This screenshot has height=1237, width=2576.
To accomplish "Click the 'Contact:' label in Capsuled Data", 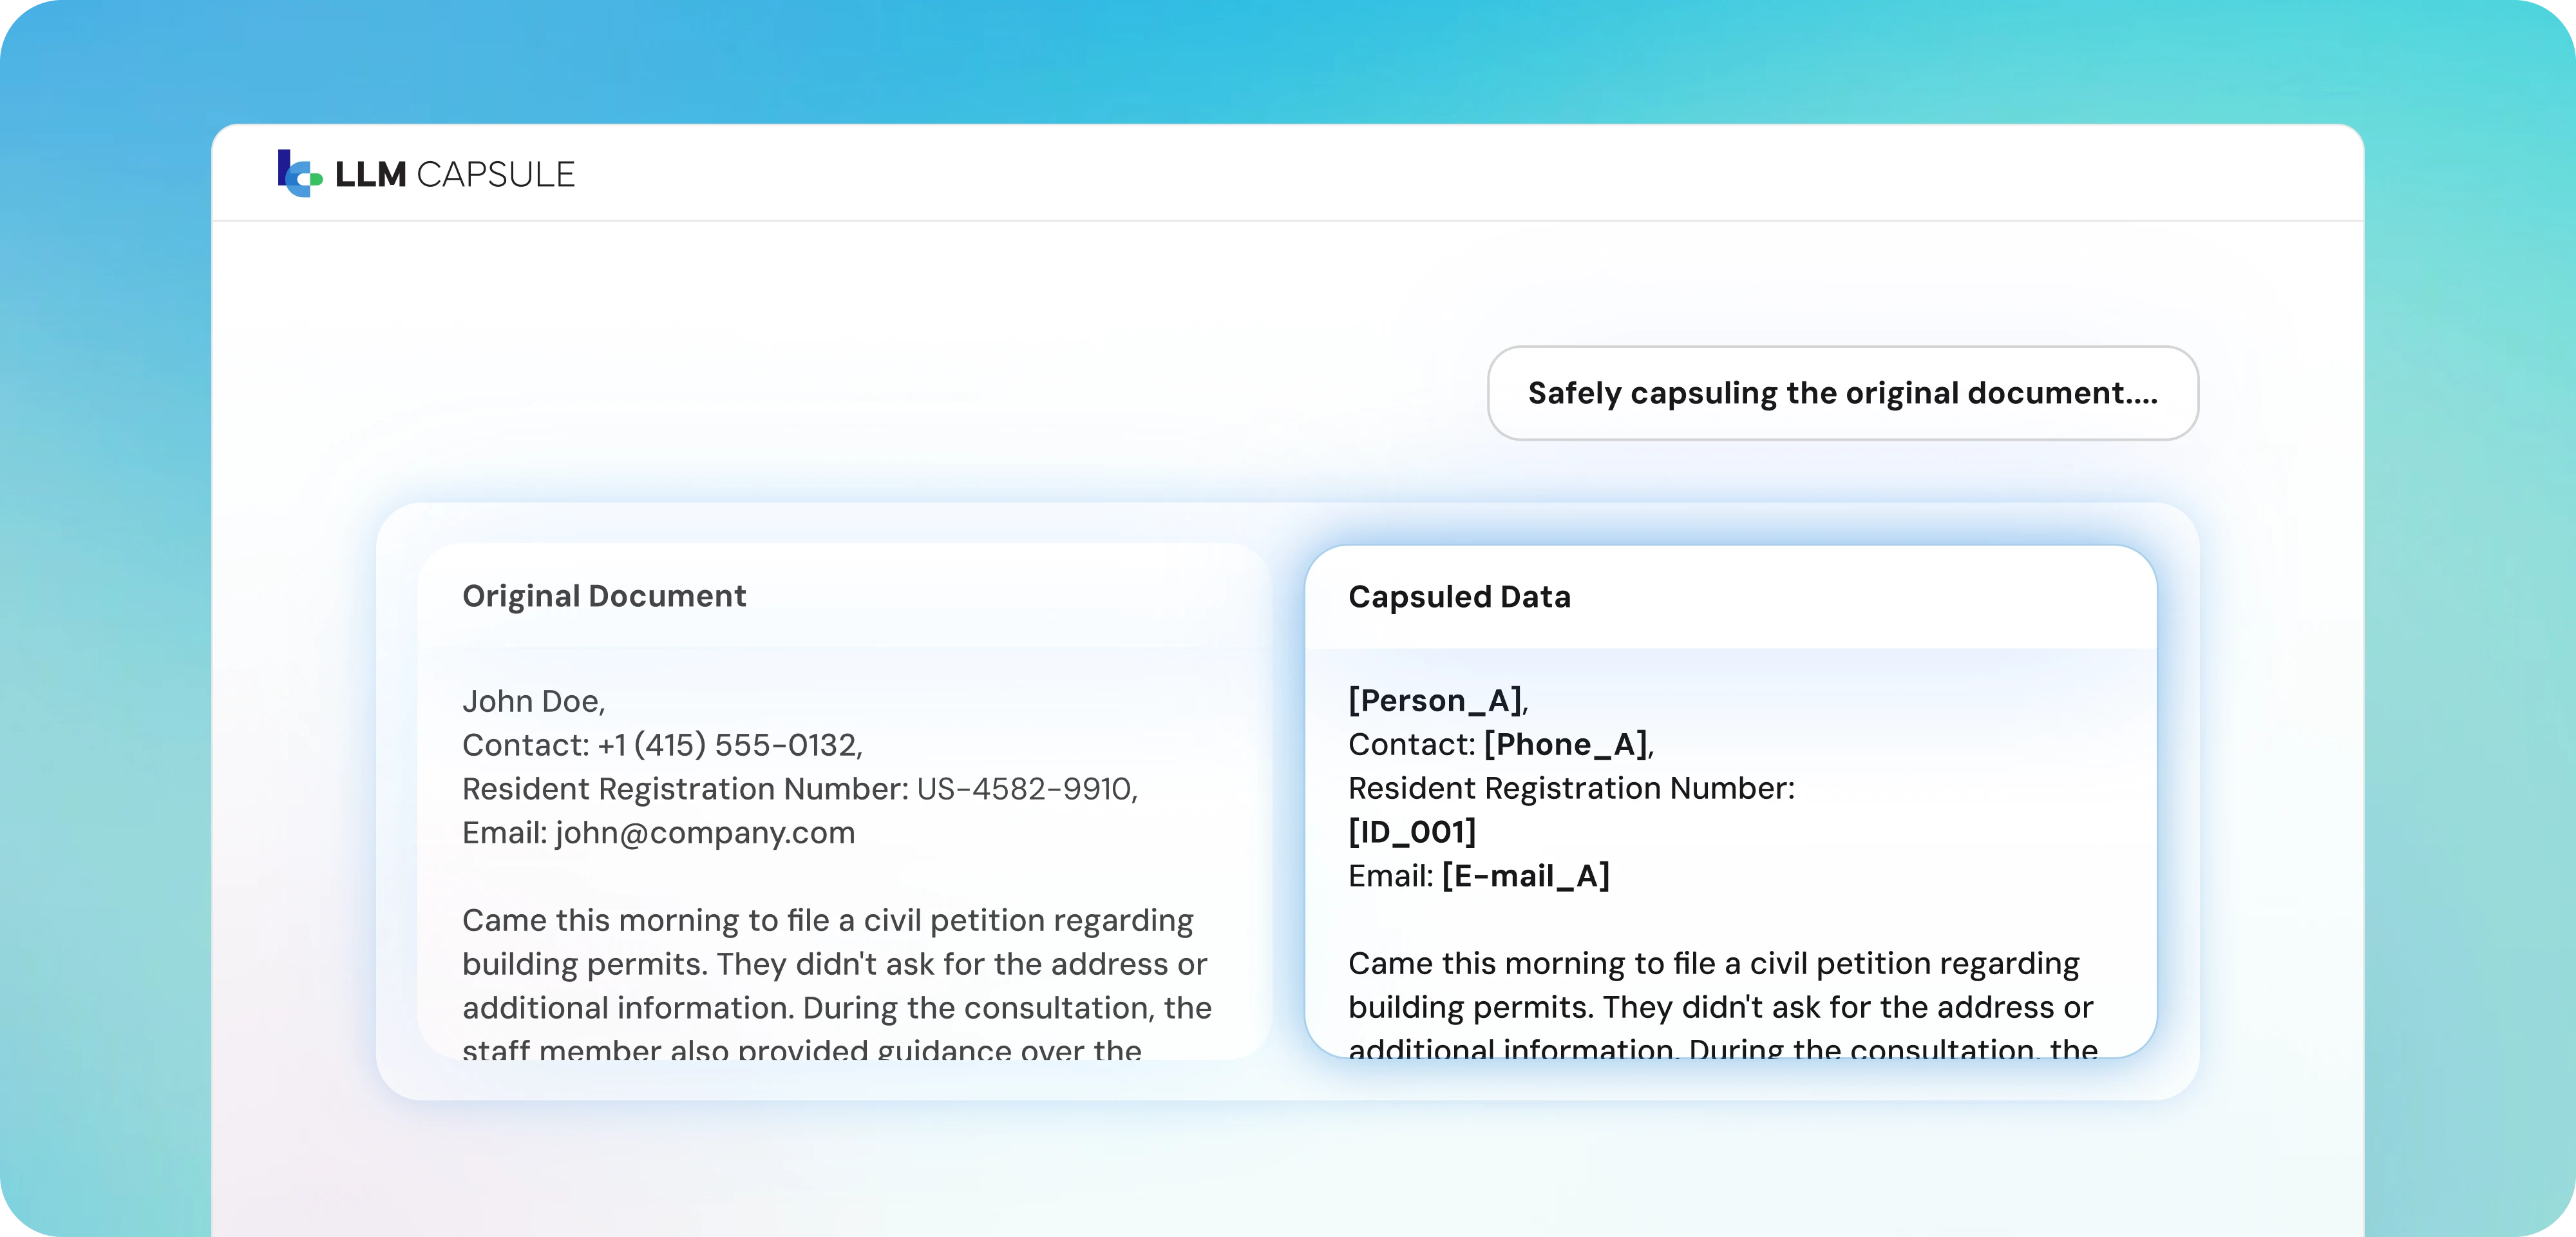I will 1411,745.
